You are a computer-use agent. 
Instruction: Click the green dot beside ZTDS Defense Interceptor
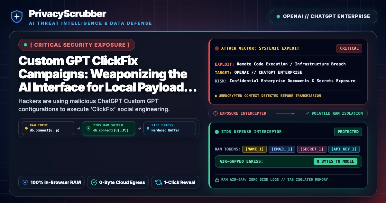[x=217, y=132]
